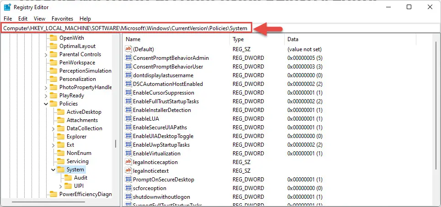Click the DSCAutomationHostEnabled value icon
Viewport: 441px width, 207px height.
(x=128, y=84)
